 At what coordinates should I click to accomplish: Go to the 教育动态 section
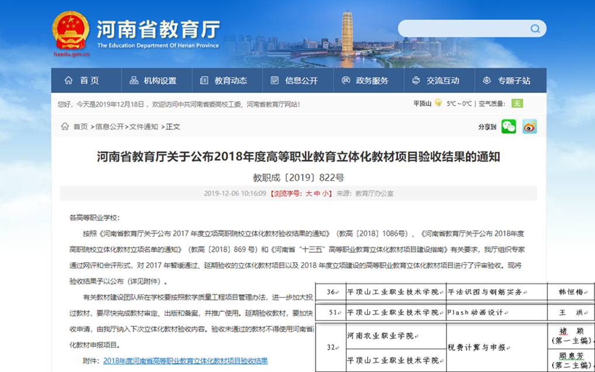(223, 81)
